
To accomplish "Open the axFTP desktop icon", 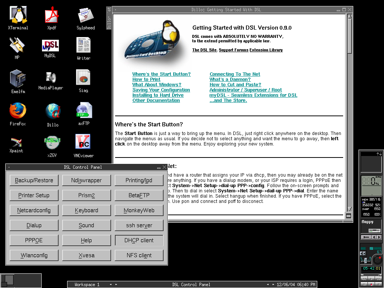I will pos(84,114).
